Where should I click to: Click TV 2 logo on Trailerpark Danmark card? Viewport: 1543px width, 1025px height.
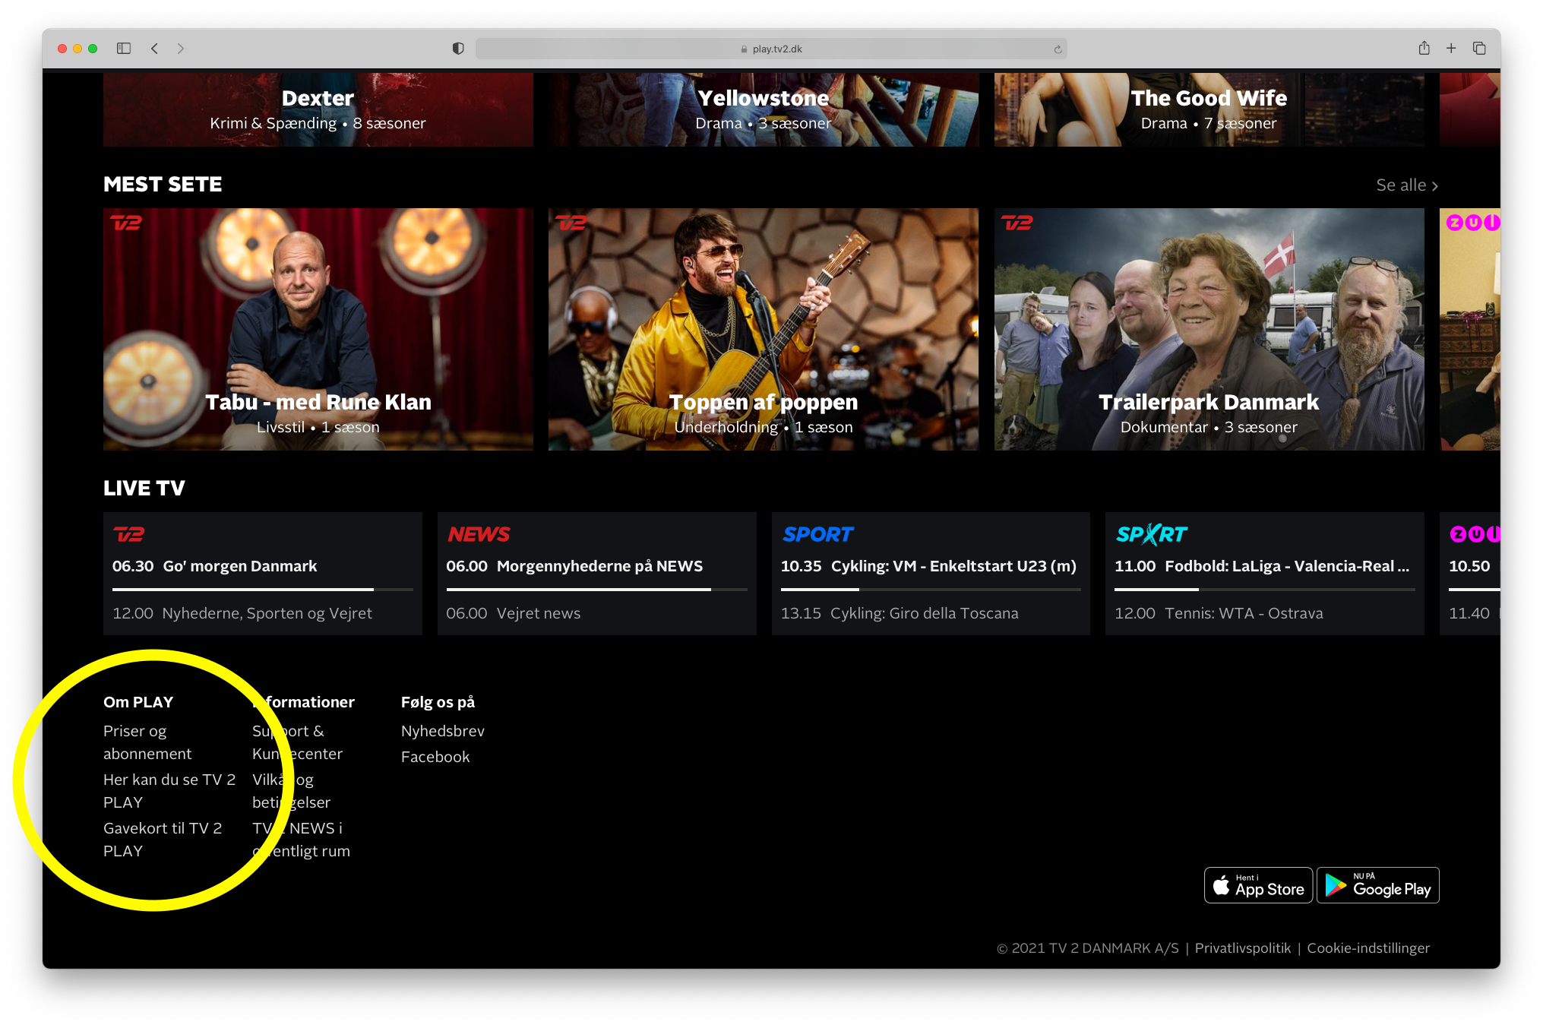[x=1017, y=223]
